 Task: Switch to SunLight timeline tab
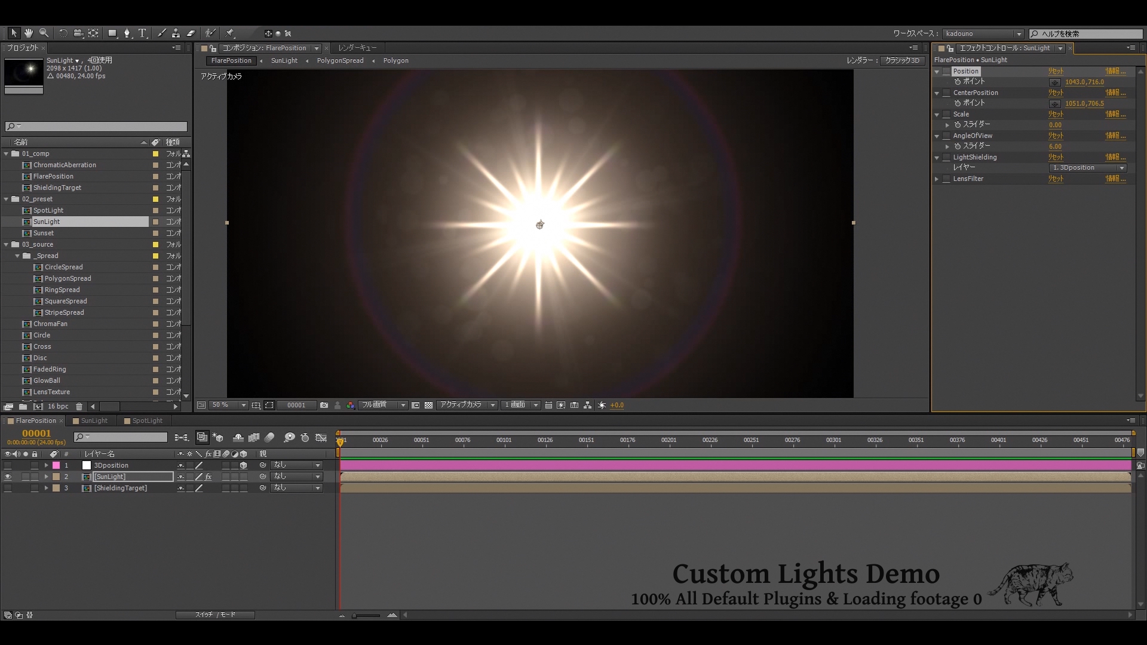pyautogui.click(x=90, y=420)
